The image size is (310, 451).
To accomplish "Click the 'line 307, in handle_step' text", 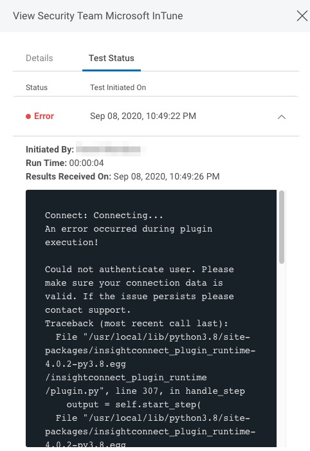I will pyautogui.click(x=180, y=391).
